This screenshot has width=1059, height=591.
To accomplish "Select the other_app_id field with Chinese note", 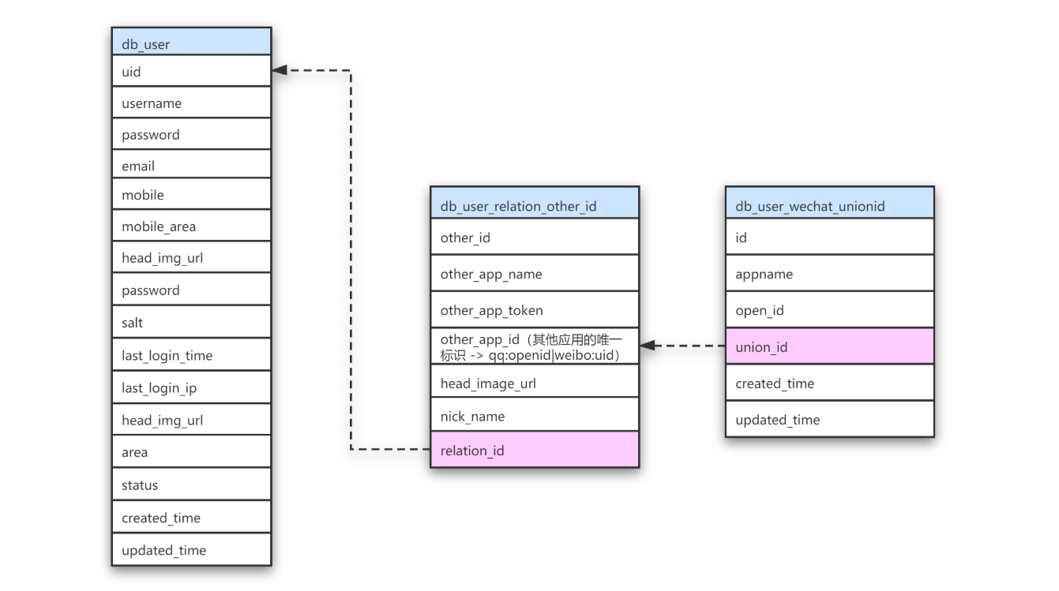I will [x=534, y=346].
